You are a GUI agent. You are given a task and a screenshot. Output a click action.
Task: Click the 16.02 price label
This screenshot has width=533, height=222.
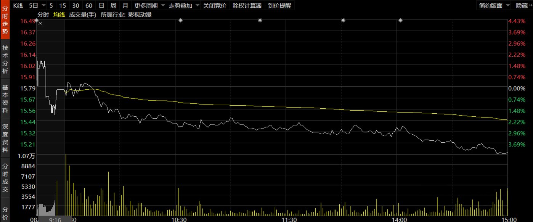tap(28, 66)
